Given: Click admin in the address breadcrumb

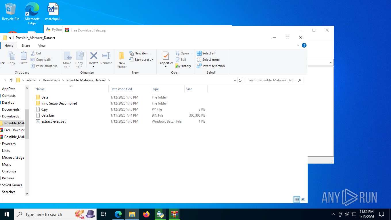Looking at the screenshot, I should (31, 80).
